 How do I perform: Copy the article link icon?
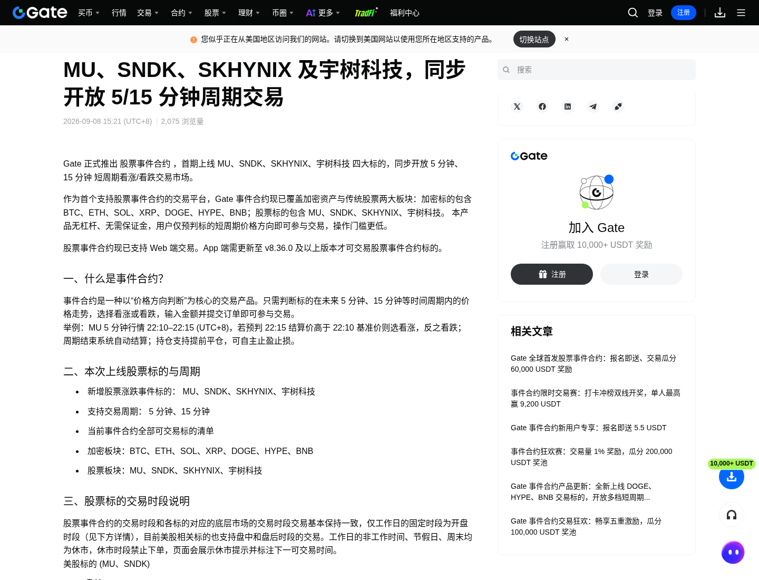[618, 107]
